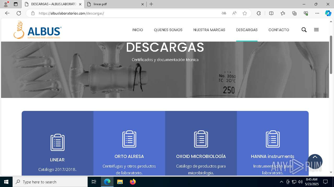The width and height of the screenshot is (334, 187).
Task: Click the browser back arrow
Action: (x=7, y=13)
